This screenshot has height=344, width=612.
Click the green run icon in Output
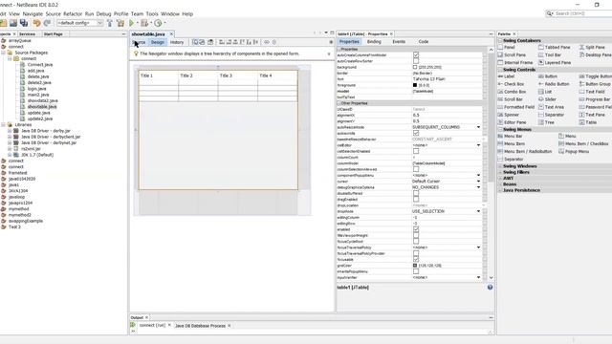pos(133,325)
